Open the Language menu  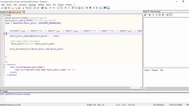(x=32, y=5)
